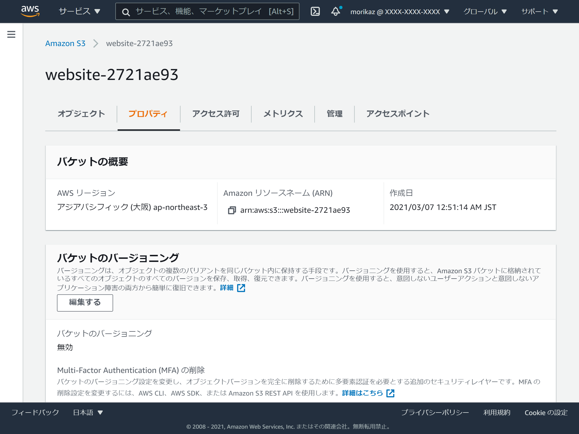Open the navigation hamburger menu

11,34
